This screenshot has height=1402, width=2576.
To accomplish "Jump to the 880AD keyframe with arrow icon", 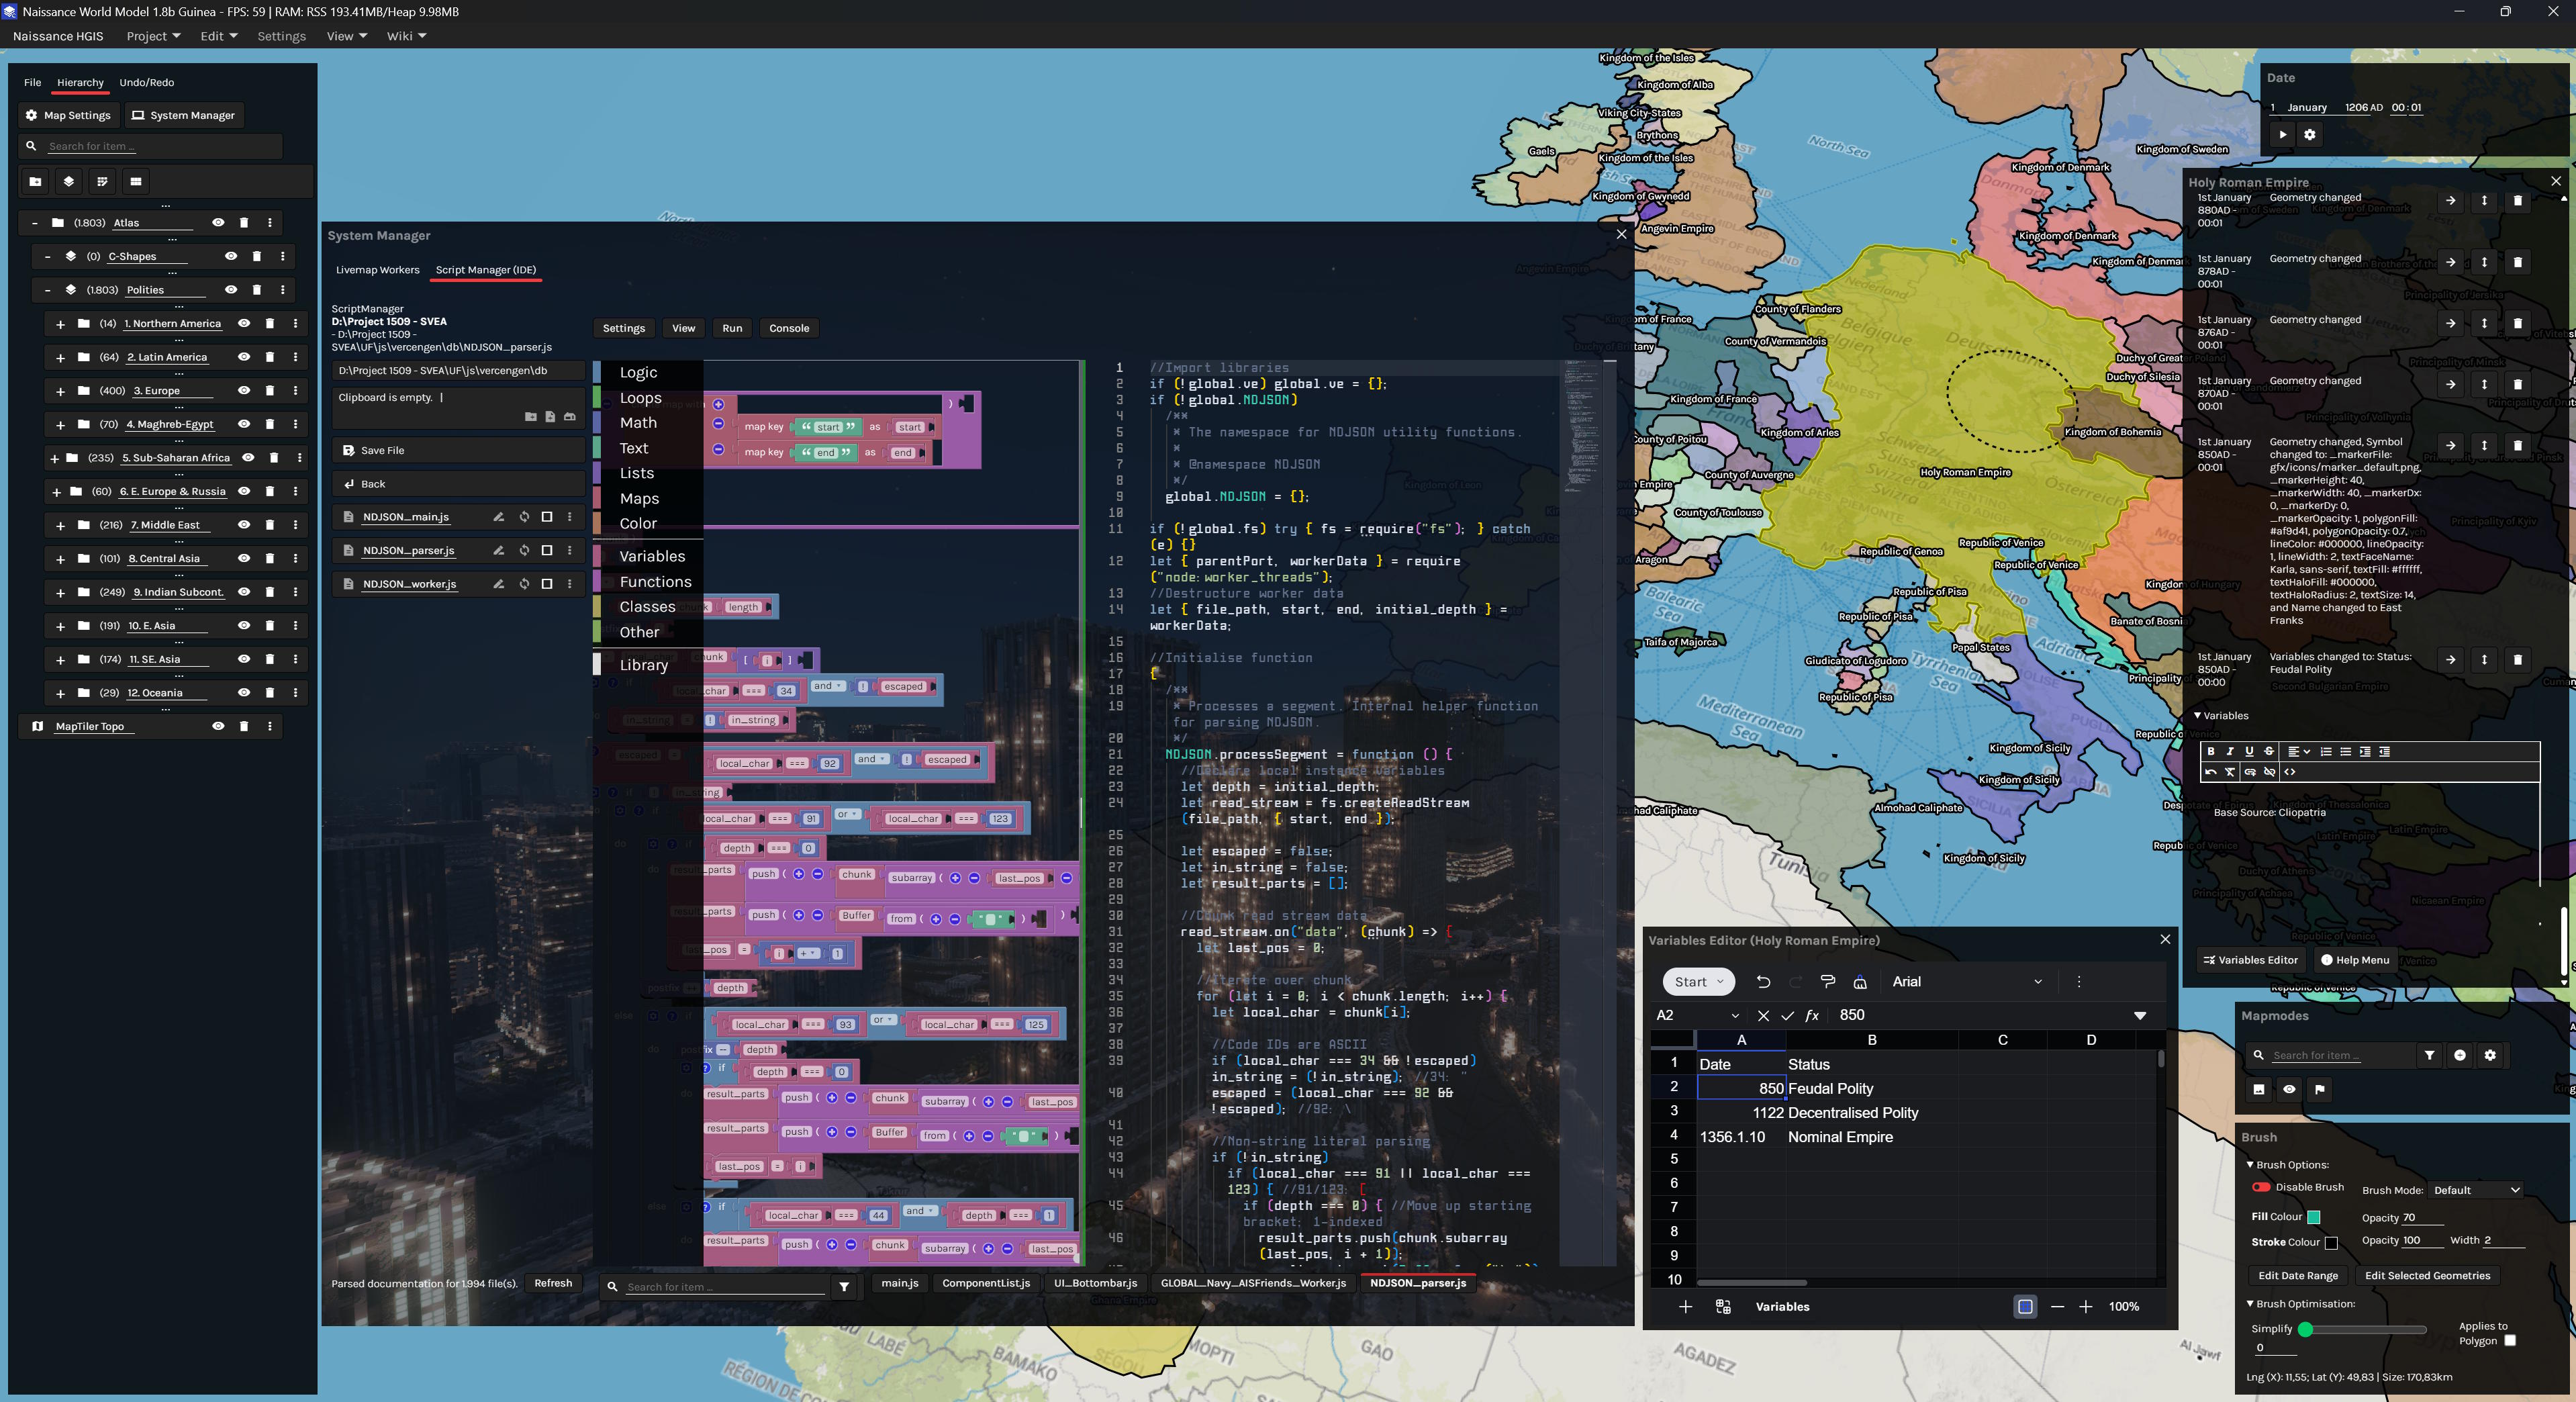I will coord(2450,201).
